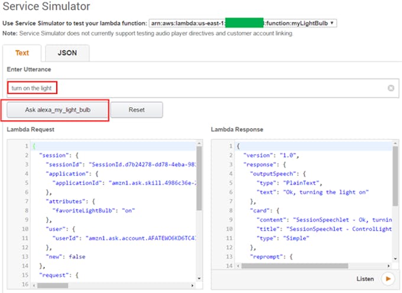Click "favoriteLightBulb": "on" line in request
This screenshot has height=293, width=402.
(93, 210)
